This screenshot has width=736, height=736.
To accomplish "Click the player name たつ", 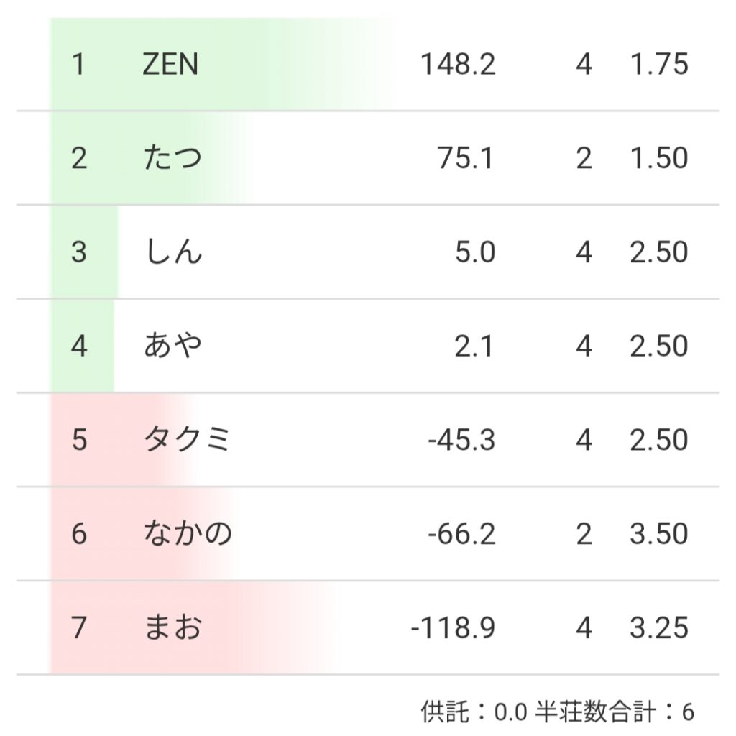I will click(172, 158).
